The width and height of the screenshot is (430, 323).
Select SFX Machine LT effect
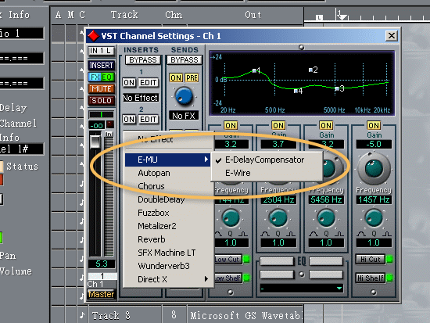click(169, 253)
